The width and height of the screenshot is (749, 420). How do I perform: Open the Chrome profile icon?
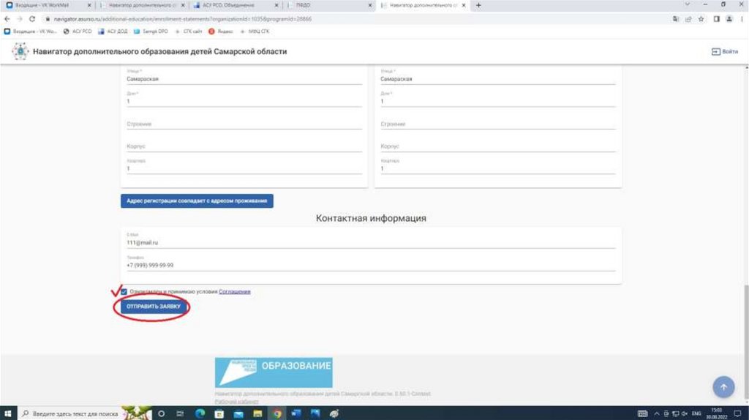click(729, 19)
